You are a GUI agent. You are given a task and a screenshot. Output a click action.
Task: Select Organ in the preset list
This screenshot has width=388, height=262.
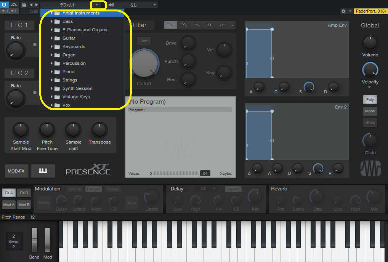(x=69, y=55)
